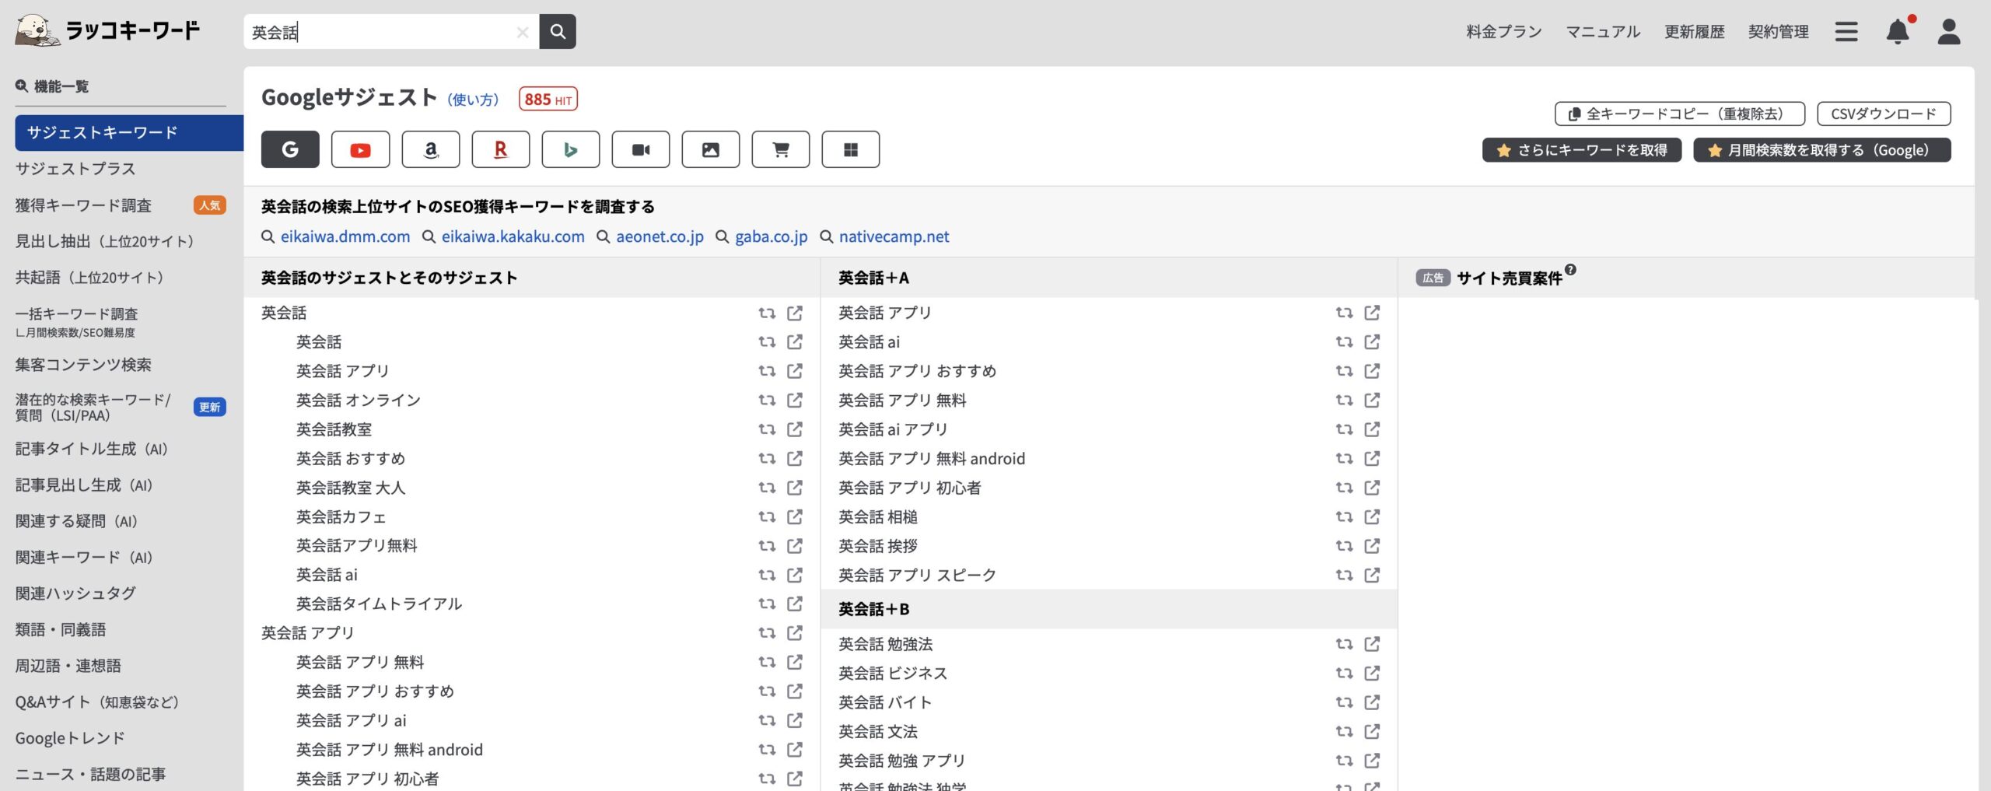Open external link for 英会話タイムトライアル

pos(795,603)
